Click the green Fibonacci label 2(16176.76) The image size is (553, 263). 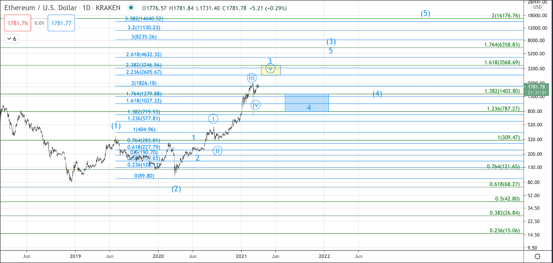506,16
